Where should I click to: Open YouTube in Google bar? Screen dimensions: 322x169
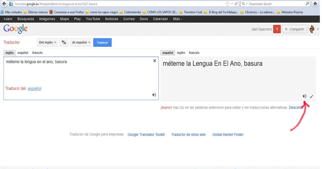(93, 19)
